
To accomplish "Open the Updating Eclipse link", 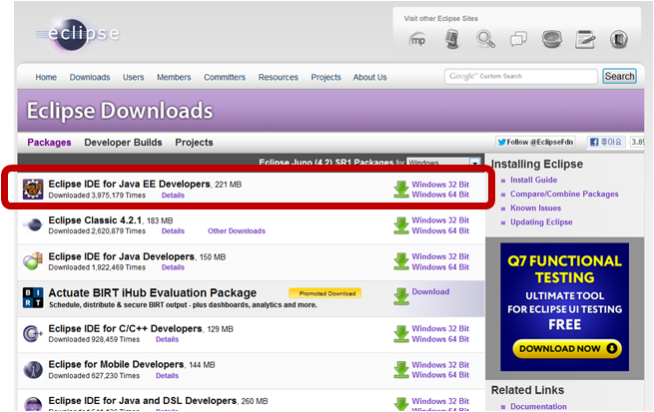I will (x=541, y=222).
